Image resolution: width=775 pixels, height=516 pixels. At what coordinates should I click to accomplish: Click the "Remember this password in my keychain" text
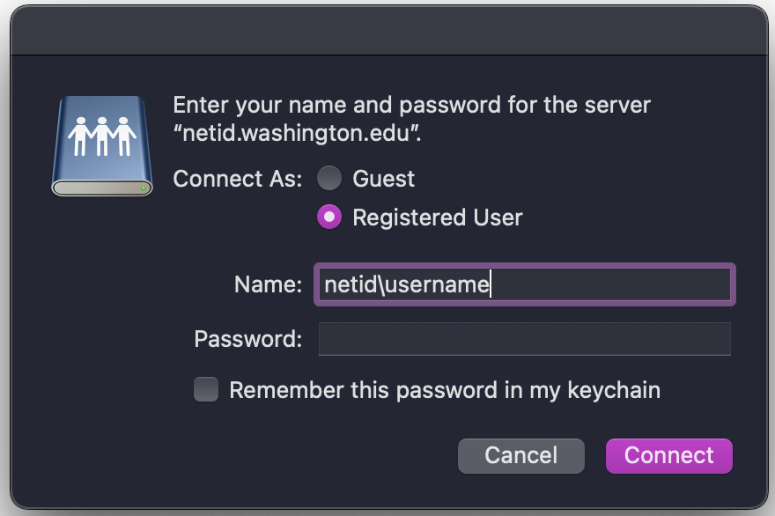click(x=445, y=390)
